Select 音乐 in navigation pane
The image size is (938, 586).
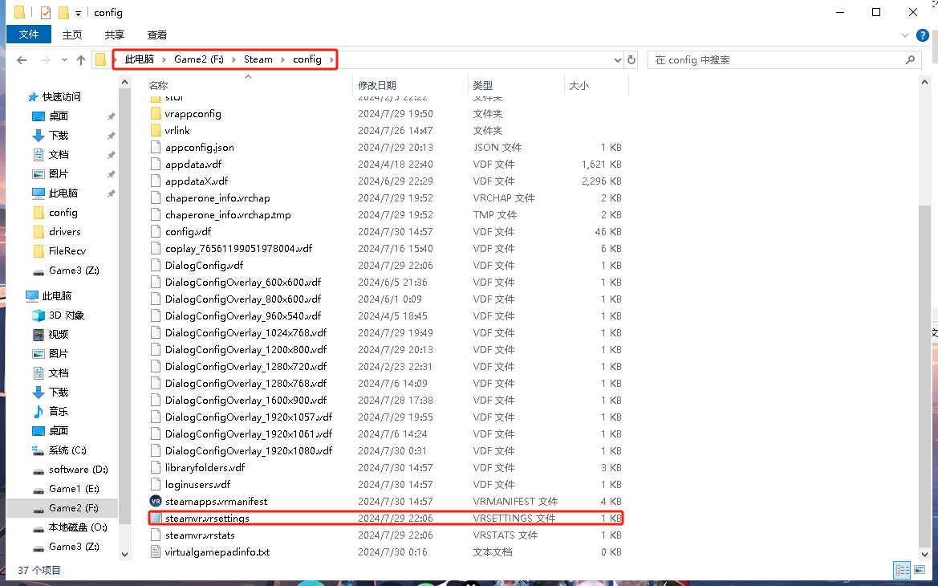[x=59, y=411]
